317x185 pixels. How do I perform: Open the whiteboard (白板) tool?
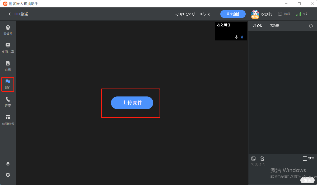(x=8, y=66)
